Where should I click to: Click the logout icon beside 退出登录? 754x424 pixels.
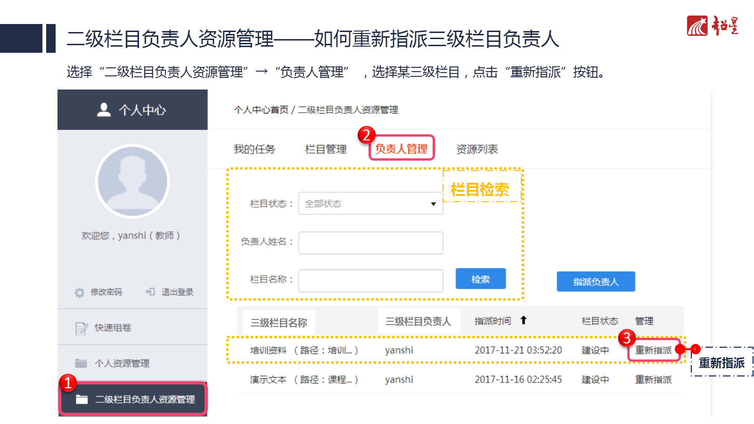pyautogui.click(x=150, y=292)
